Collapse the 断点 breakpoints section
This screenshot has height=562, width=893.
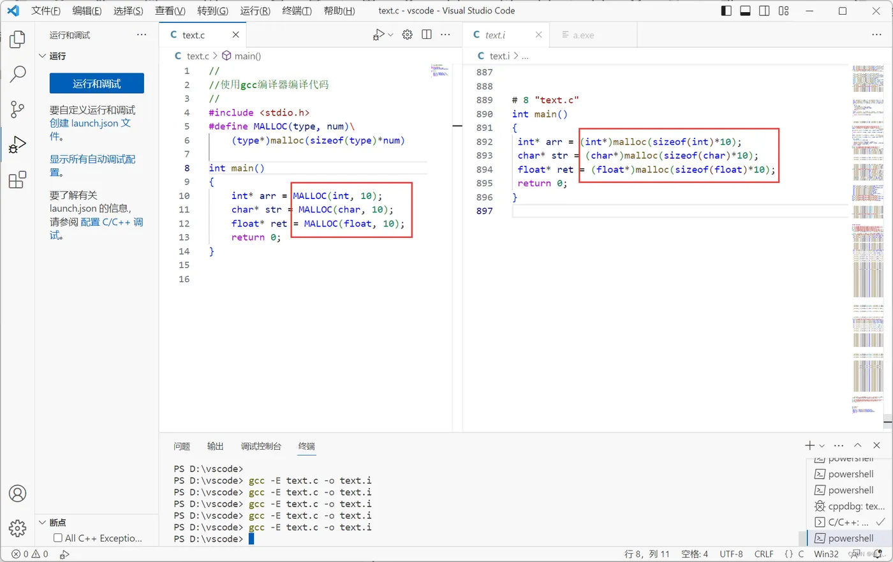coord(43,522)
